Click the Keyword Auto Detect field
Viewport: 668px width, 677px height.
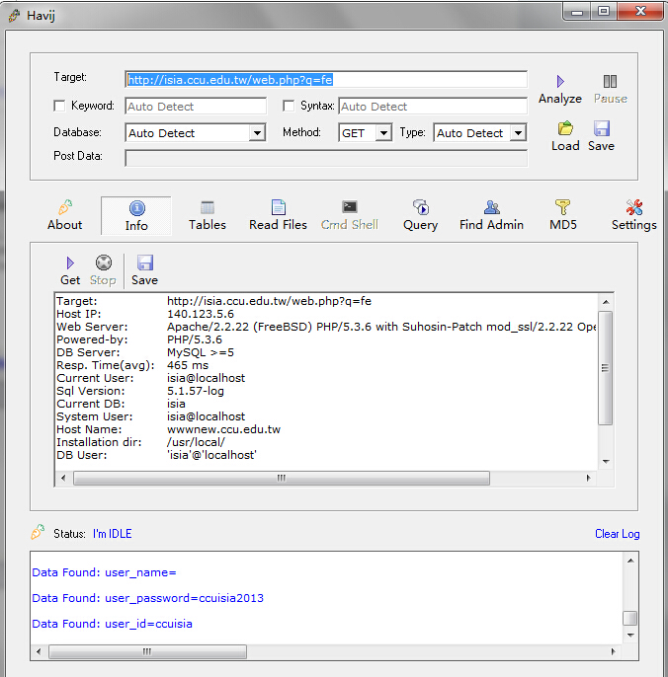[x=196, y=107]
